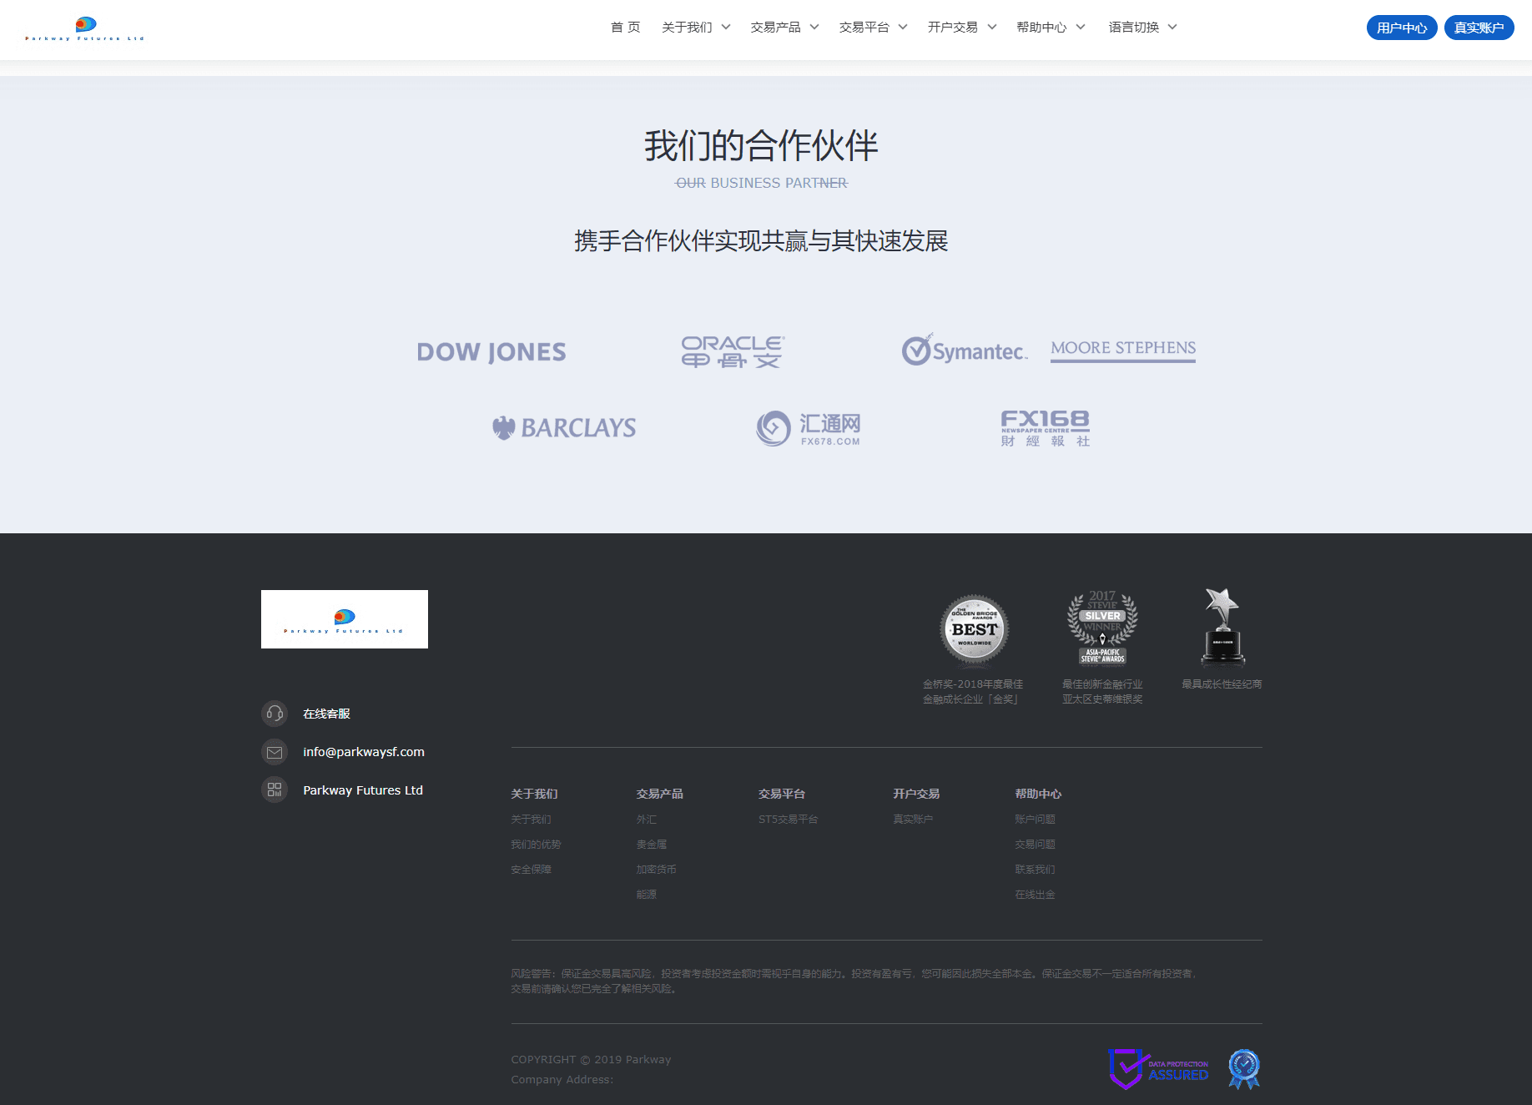Open footer link 安全保障
Screen dimensions: 1532x1105
[532, 870]
